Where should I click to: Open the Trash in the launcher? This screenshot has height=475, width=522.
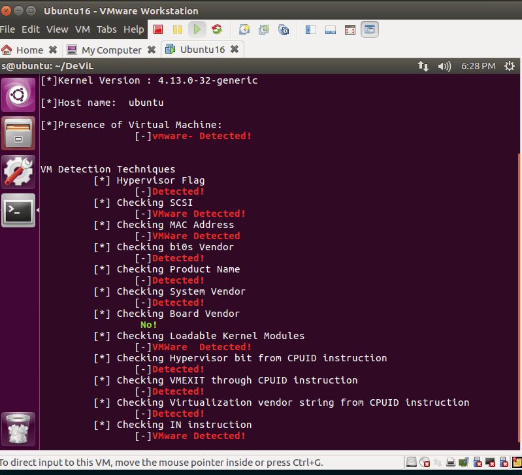(18, 429)
